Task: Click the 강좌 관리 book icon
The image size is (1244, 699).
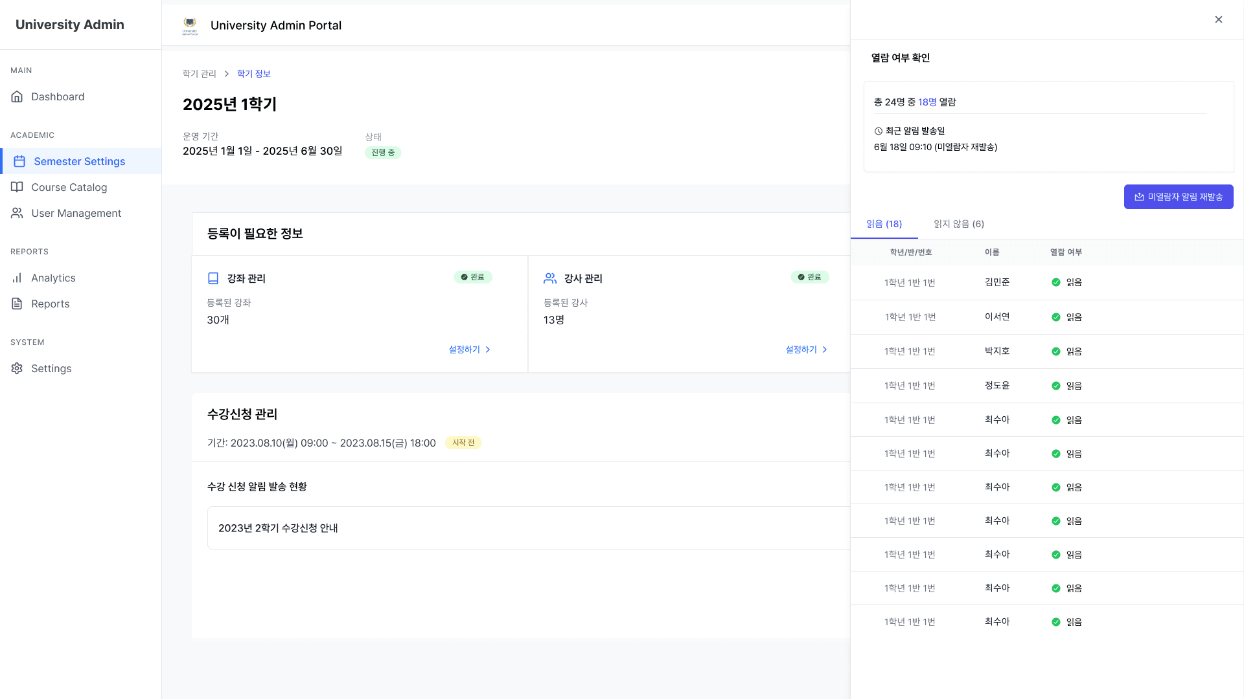Action: 213,278
